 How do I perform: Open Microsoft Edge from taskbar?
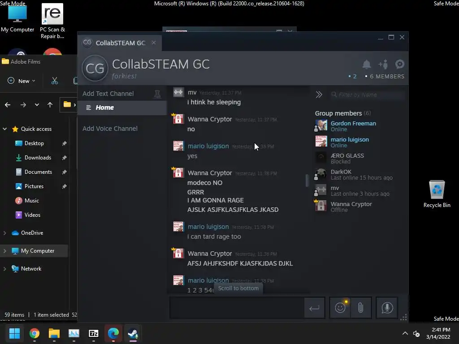point(113,333)
